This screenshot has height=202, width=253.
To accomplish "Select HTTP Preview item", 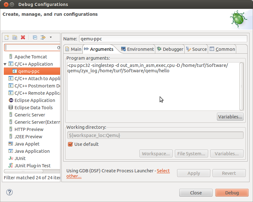I will [x=29, y=129].
